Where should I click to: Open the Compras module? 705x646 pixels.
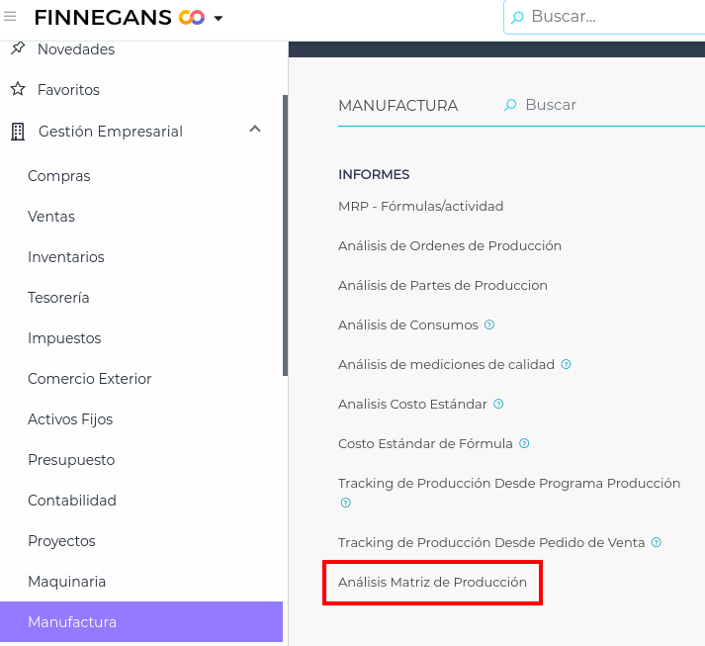click(x=59, y=176)
